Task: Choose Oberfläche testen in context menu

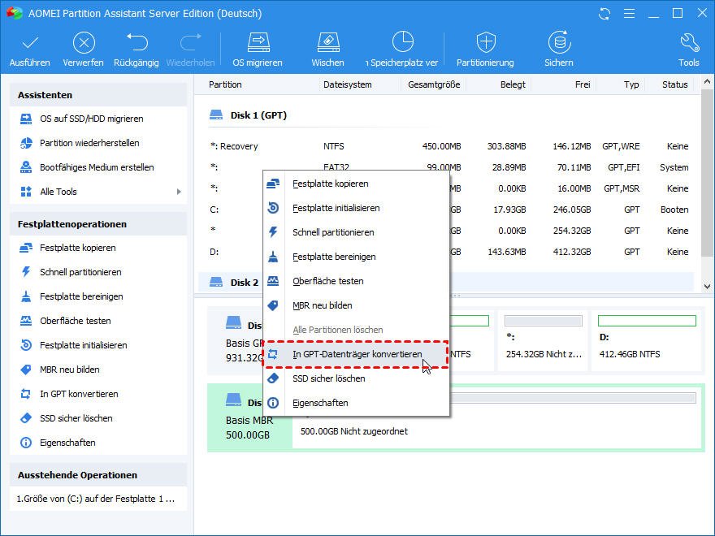Action: (356, 281)
